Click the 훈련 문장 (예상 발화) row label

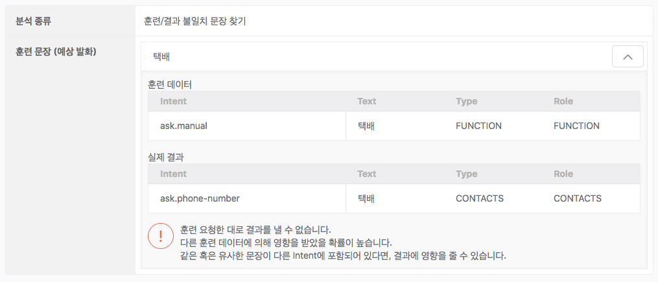coord(56,52)
